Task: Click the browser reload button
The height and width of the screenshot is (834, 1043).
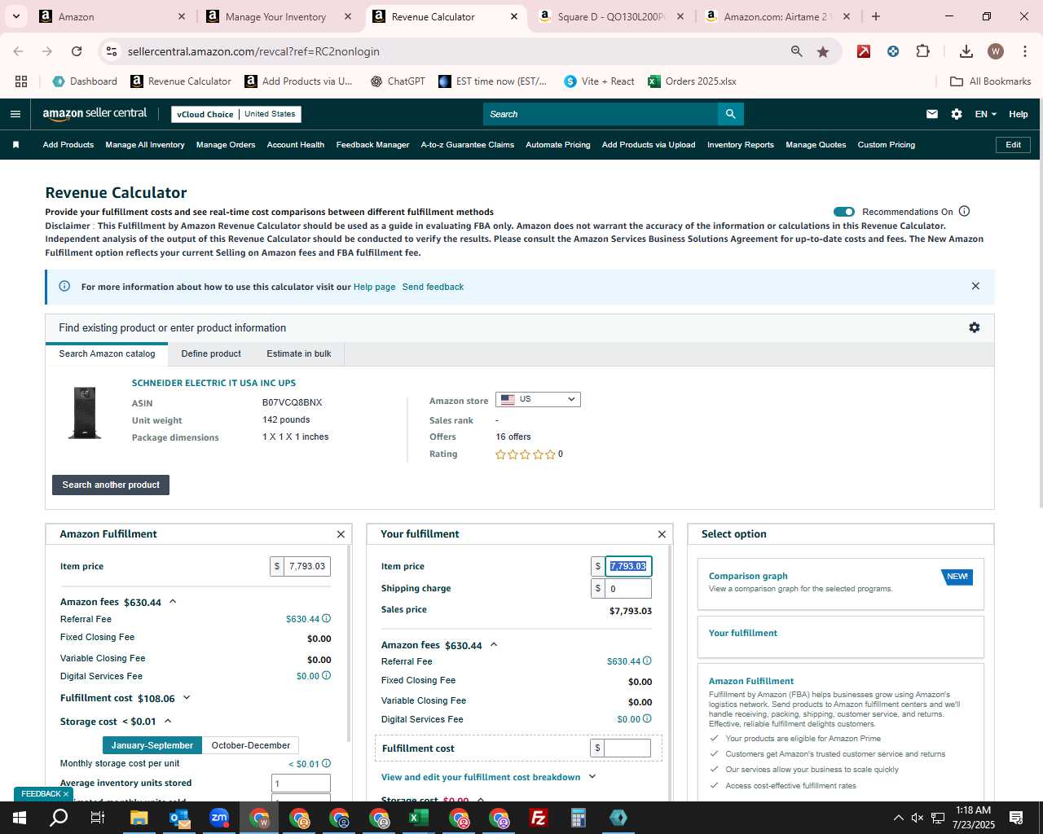Action: 77,51
